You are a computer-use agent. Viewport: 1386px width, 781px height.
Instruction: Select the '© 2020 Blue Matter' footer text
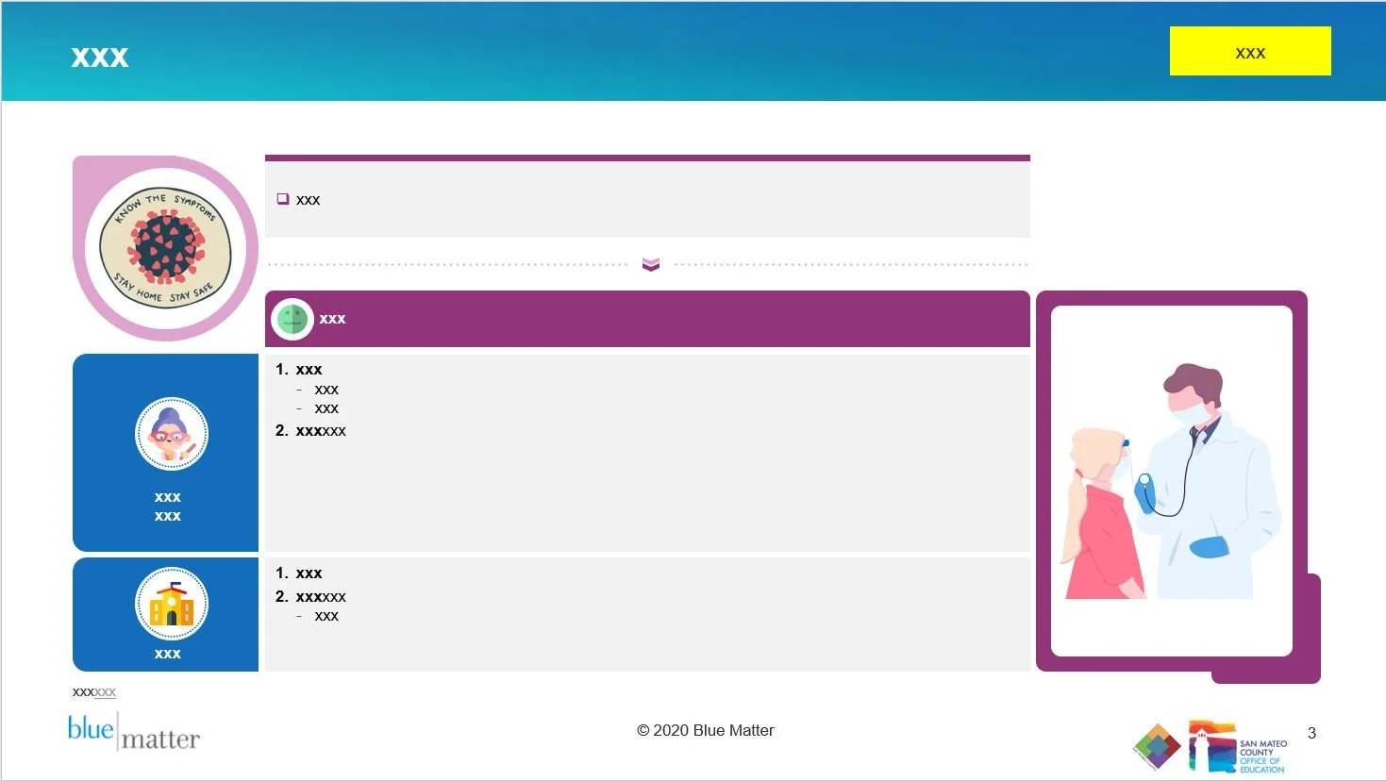(705, 730)
